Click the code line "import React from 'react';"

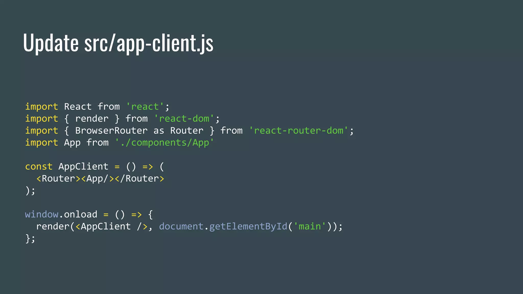coord(97,107)
